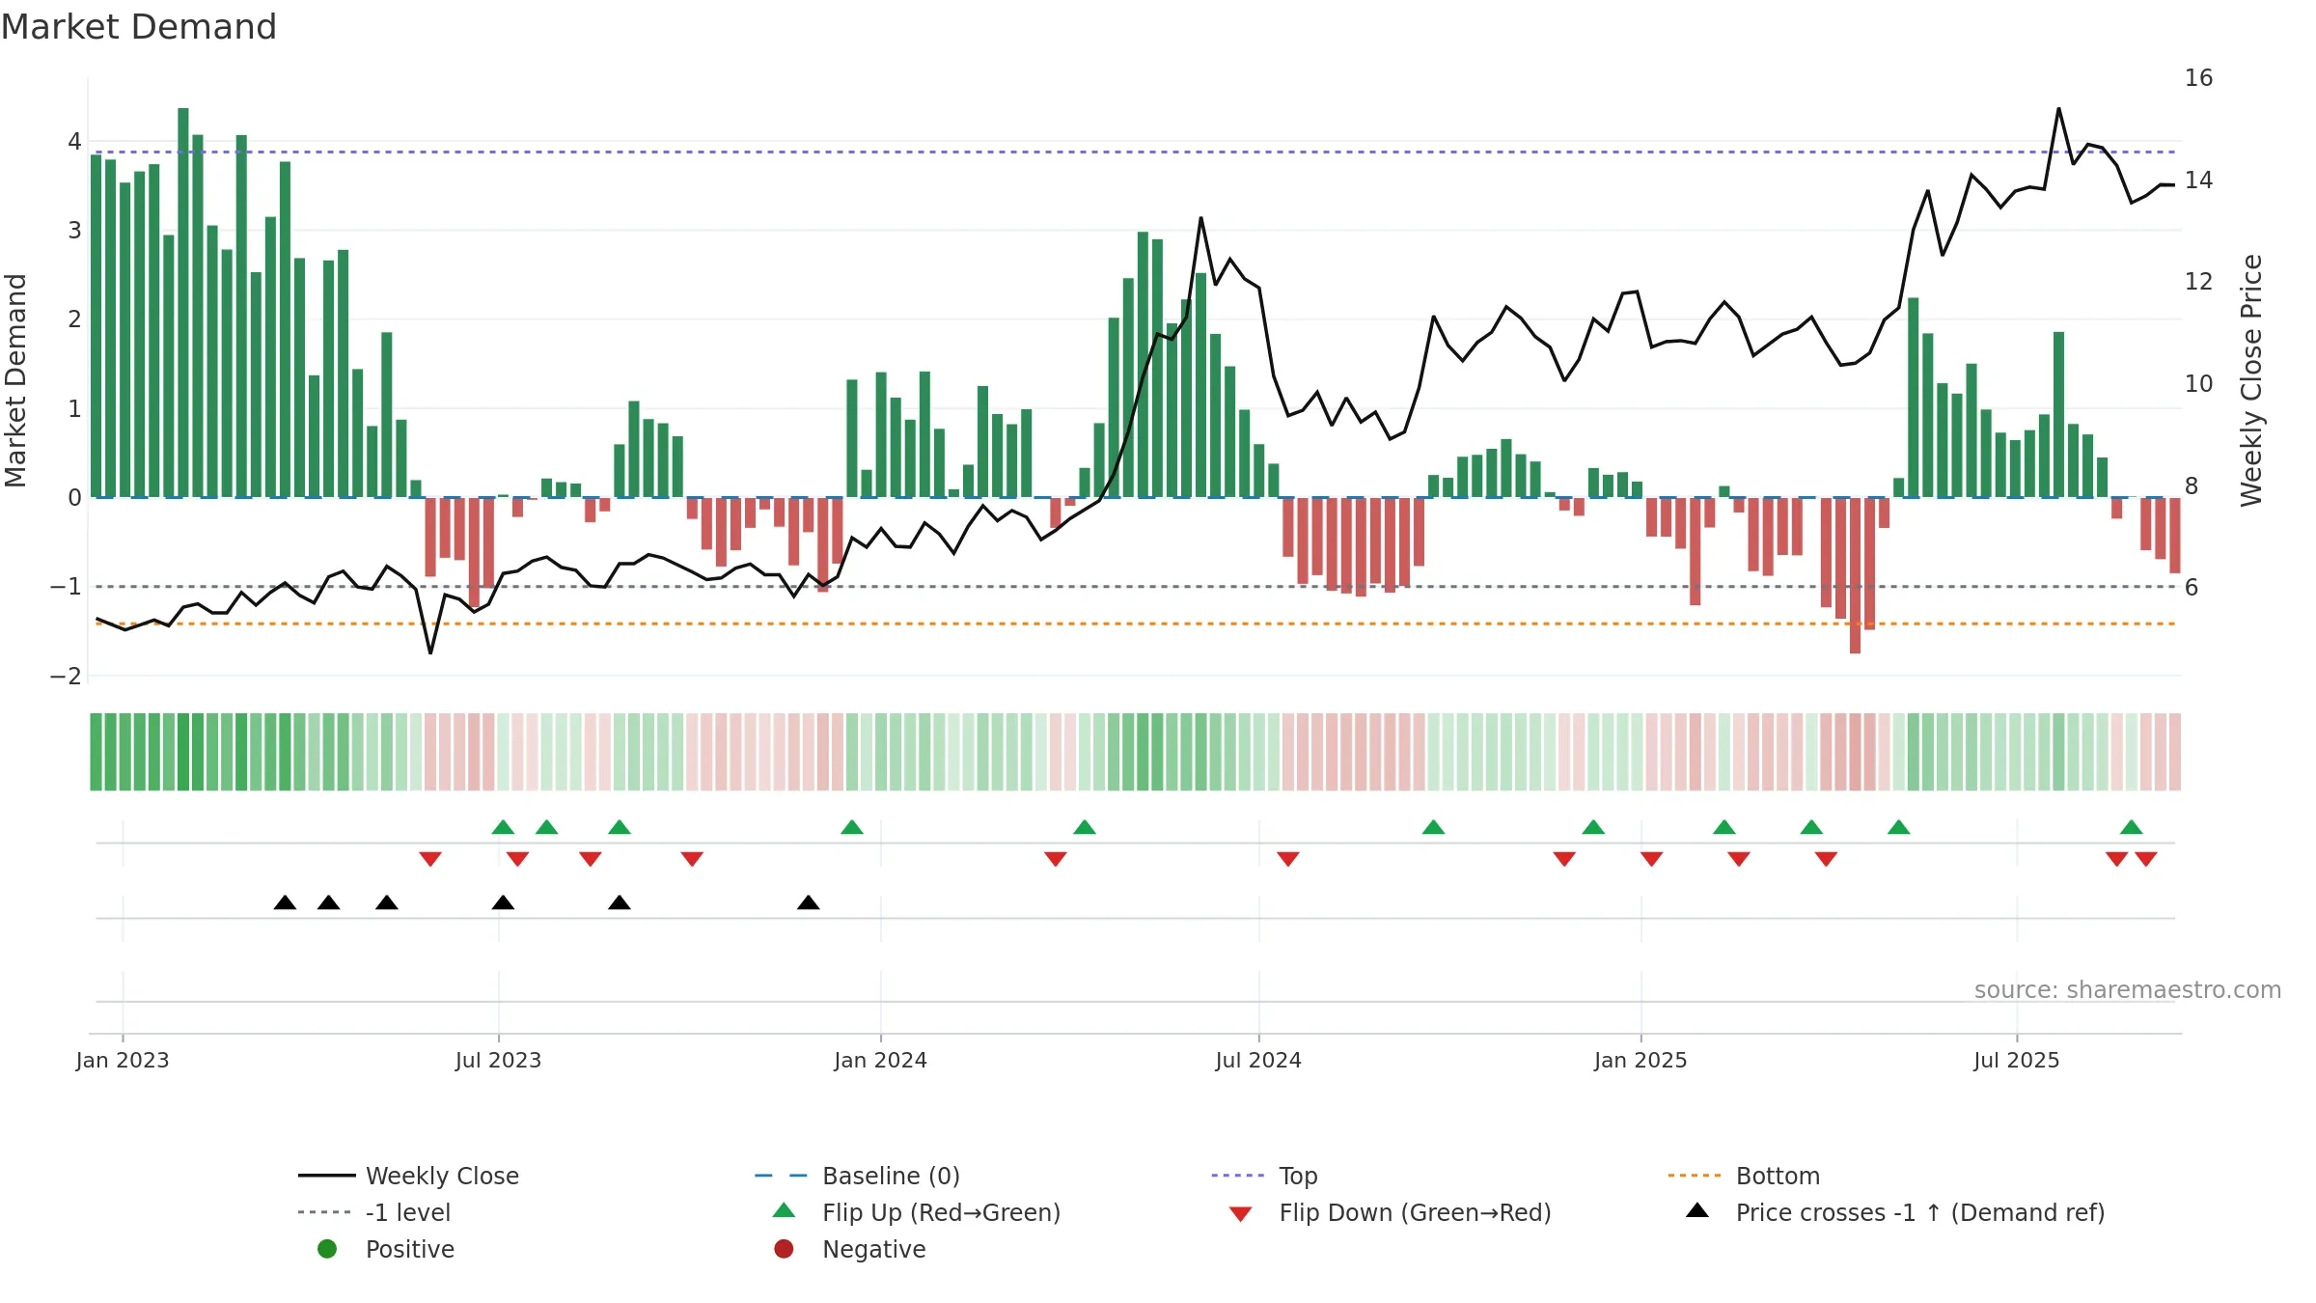Click the red Flip Down triangle legend icon
The image size is (2316, 1303).
1241,1214
